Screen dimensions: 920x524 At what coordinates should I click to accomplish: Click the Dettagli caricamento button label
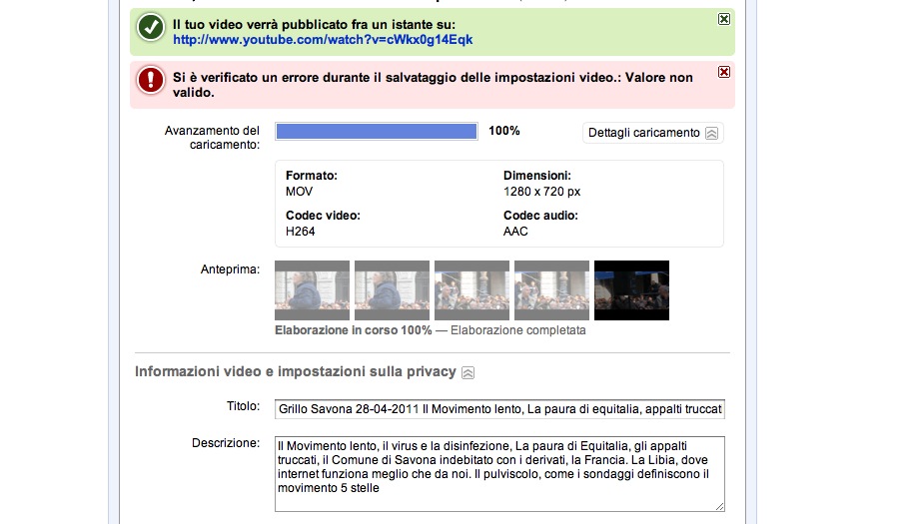click(643, 133)
